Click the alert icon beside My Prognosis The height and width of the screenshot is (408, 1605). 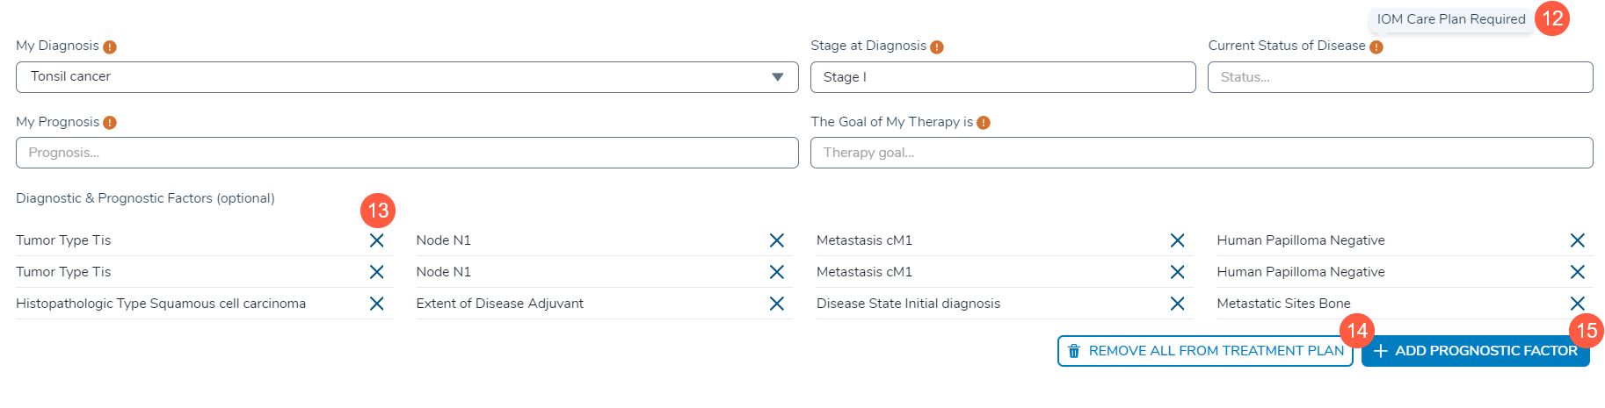[x=110, y=123]
